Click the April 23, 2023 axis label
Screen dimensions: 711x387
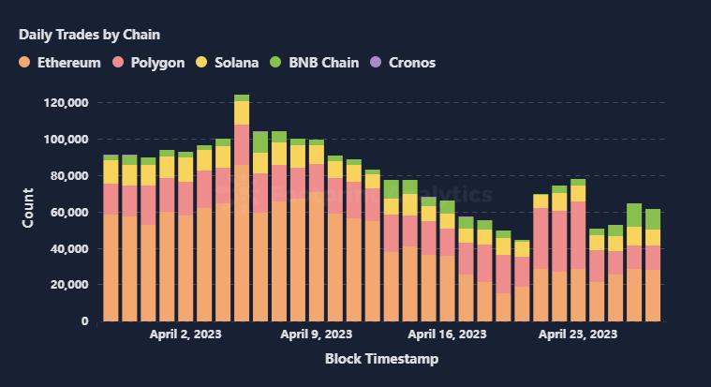point(578,335)
